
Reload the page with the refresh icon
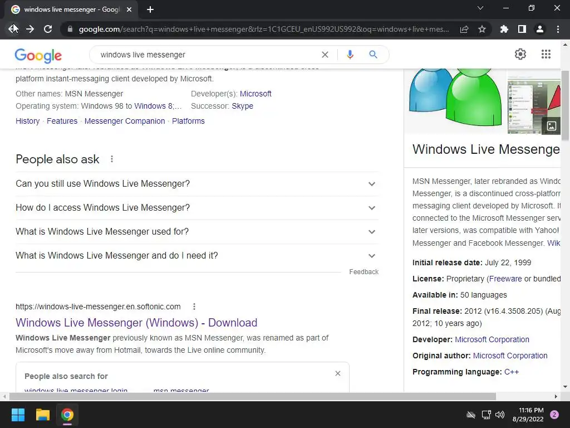pyautogui.click(x=48, y=29)
